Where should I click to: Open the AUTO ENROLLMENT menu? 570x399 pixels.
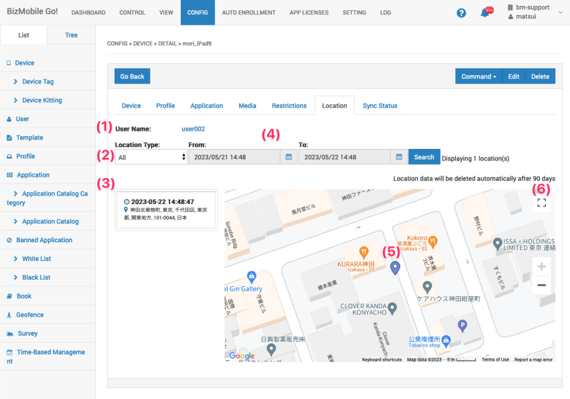pyautogui.click(x=248, y=12)
